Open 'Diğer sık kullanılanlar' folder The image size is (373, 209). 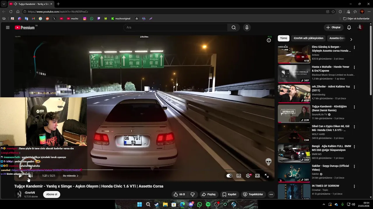point(356,19)
